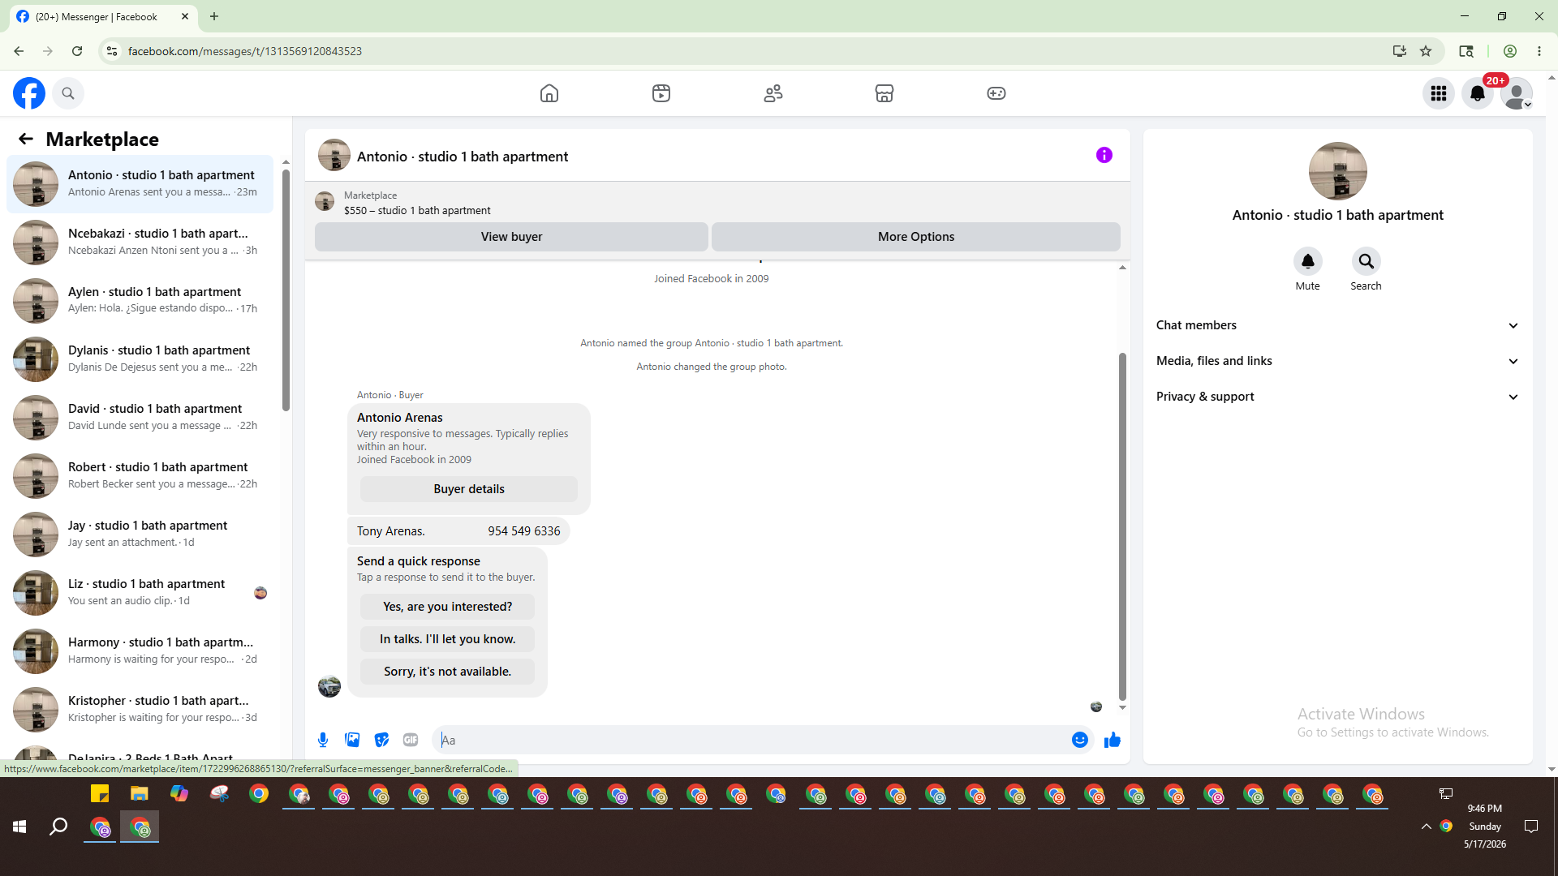This screenshot has width=1558, height=876.
Task: Expand Chat members section
Action: 1337,325
